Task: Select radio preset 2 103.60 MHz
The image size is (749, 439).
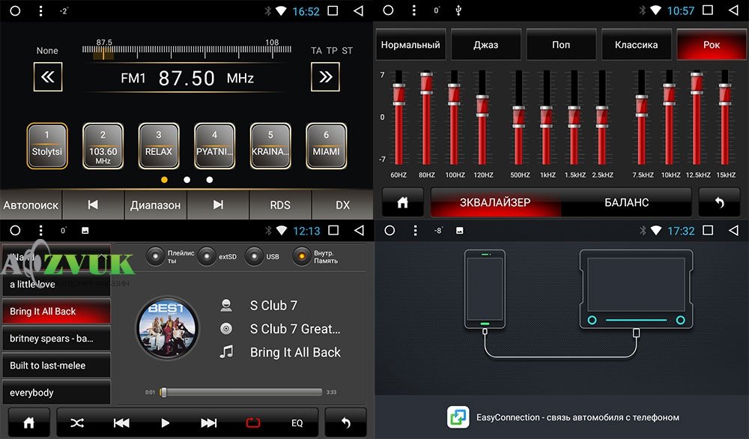Action: pyautogui.click(x=103, y=146)
